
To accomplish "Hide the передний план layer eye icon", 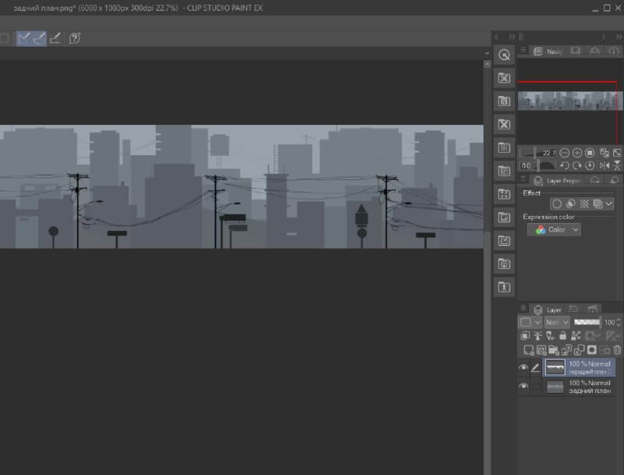I will (x=523, y=367).
